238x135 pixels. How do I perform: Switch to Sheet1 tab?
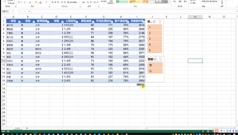(17, 128)
